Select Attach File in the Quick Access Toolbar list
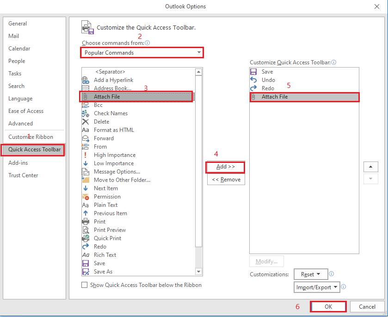This screenshot has height=317, width=388. [x=304, y=97]
